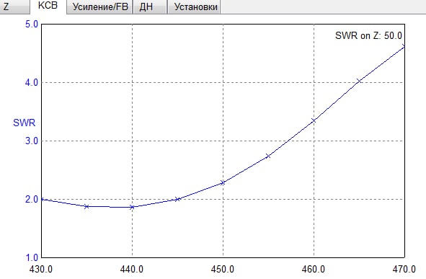Click the 'SWR on Z: 50.0' label
Image resolution: width=426 pixels, height=279 pixels.
[368, 35]
